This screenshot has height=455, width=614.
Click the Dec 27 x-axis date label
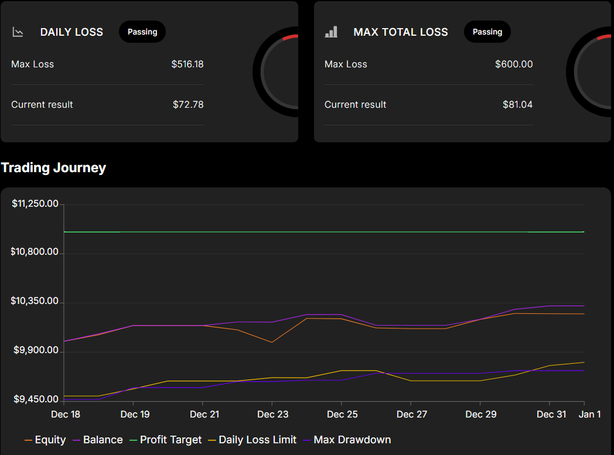click(411, 415)
